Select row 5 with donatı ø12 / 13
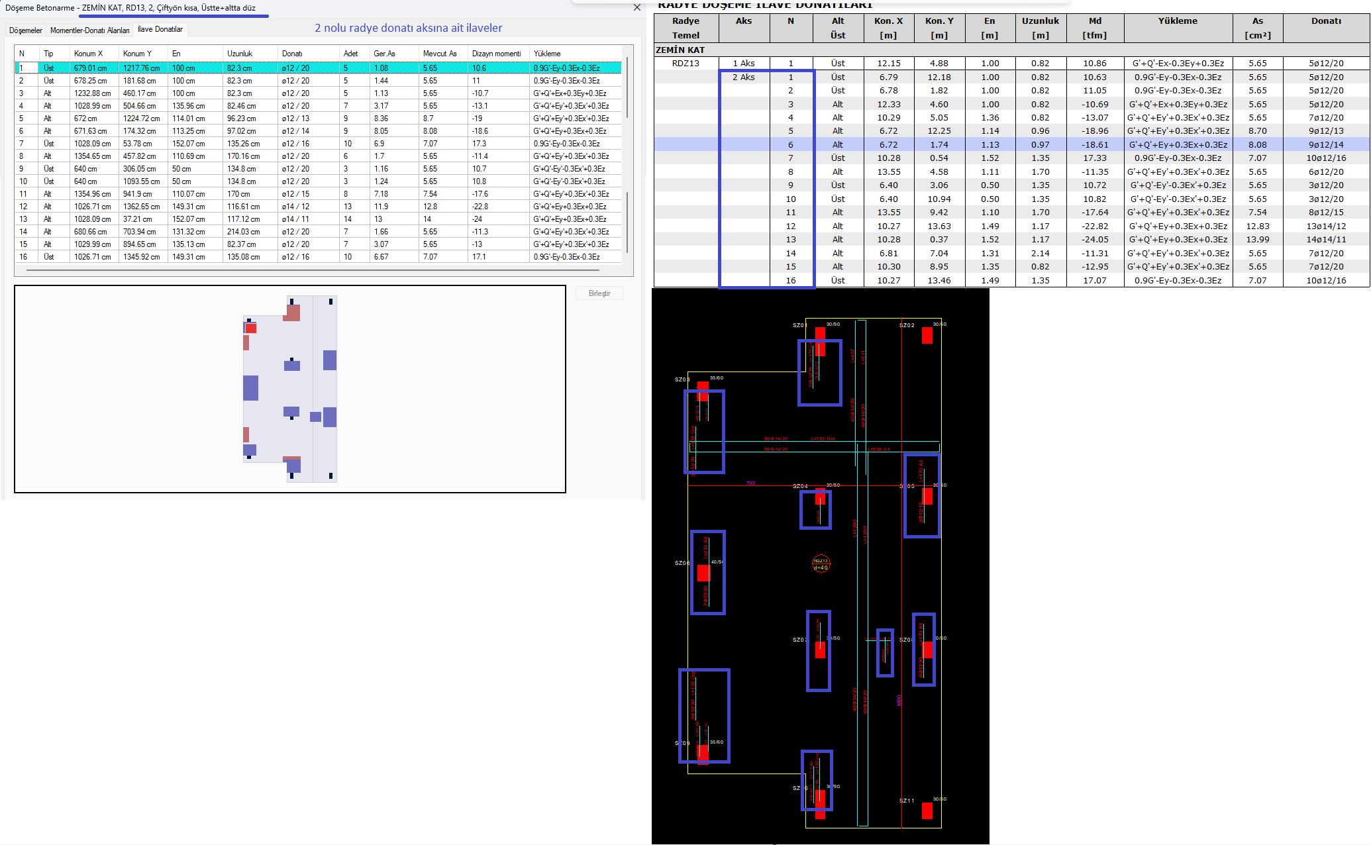Viewport: 1371px width, 845px height. 318,119
